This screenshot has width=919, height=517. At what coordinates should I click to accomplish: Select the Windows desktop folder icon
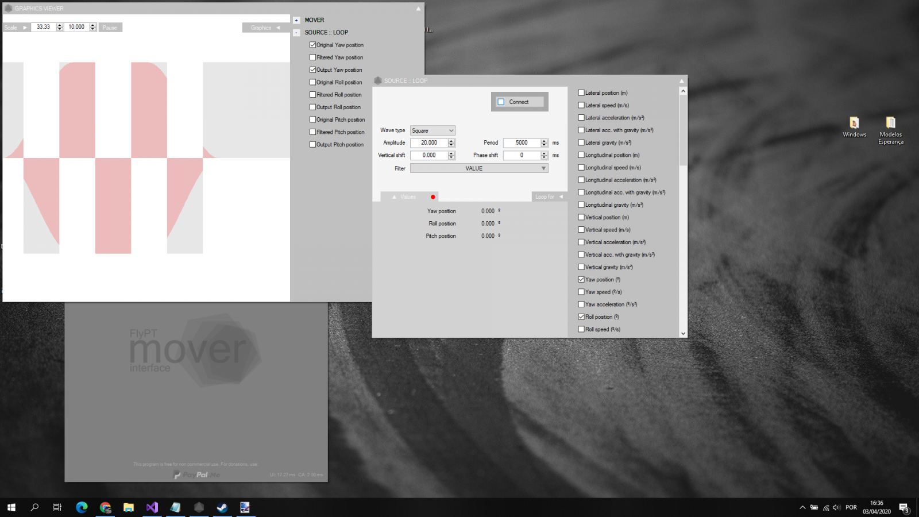point(855,127)
